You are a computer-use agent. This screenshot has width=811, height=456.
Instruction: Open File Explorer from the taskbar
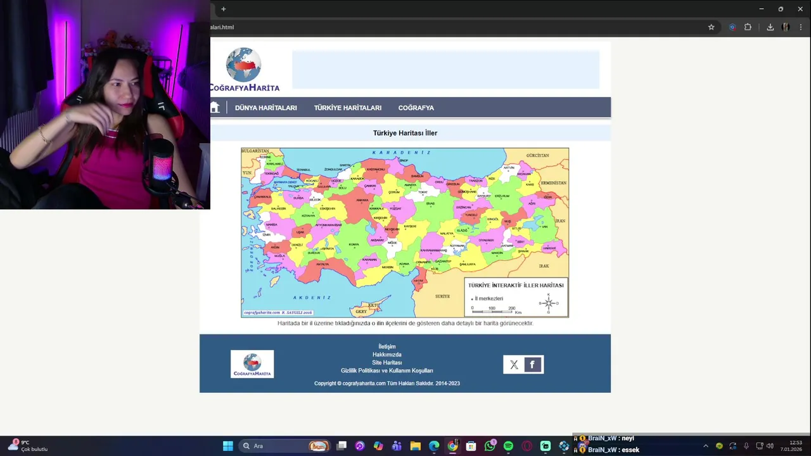click(x=416, y=446)
